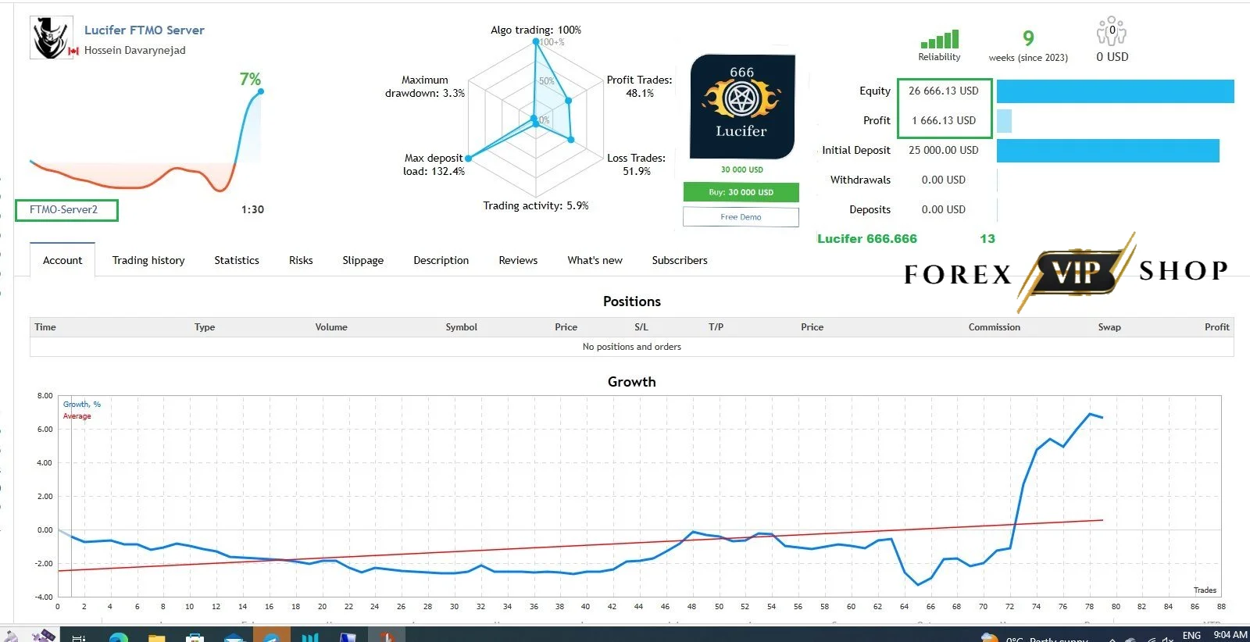The image size is (1250, 642).
Task: Click the Loss Trades 51.9% label
Action: [x=636, y=165]
